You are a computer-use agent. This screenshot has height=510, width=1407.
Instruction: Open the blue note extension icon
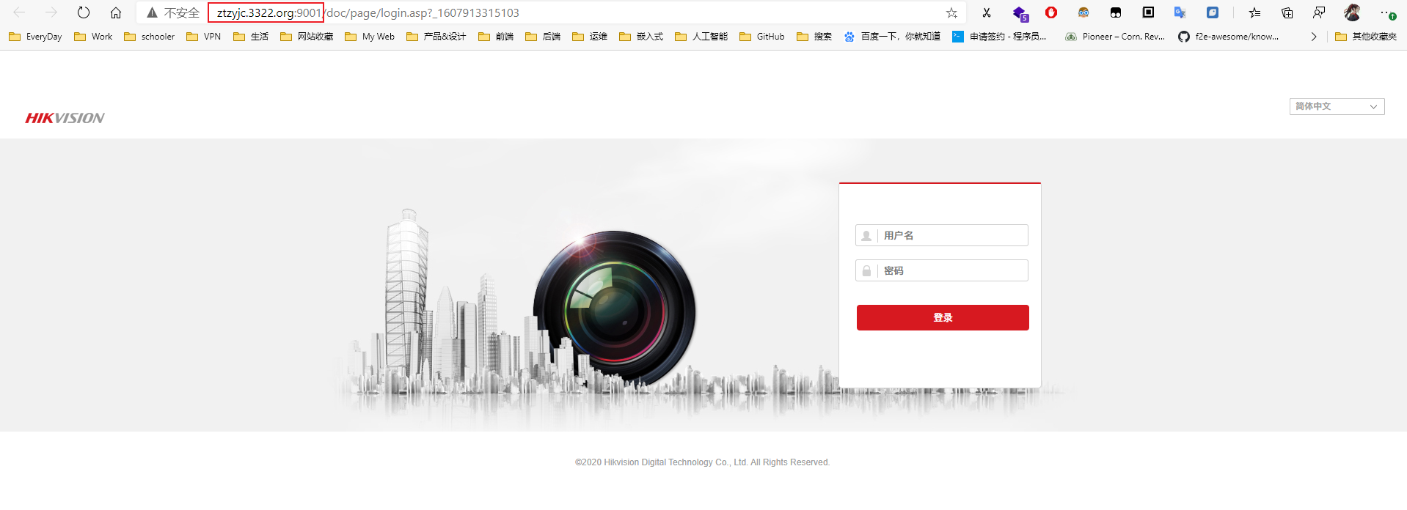pyautogui.click(x=1213, y=12)
